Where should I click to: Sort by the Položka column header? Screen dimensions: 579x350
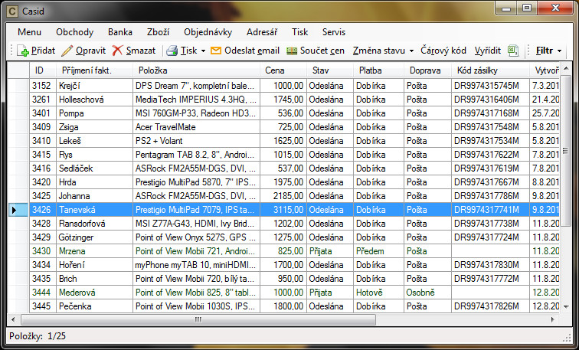point(196,70)
